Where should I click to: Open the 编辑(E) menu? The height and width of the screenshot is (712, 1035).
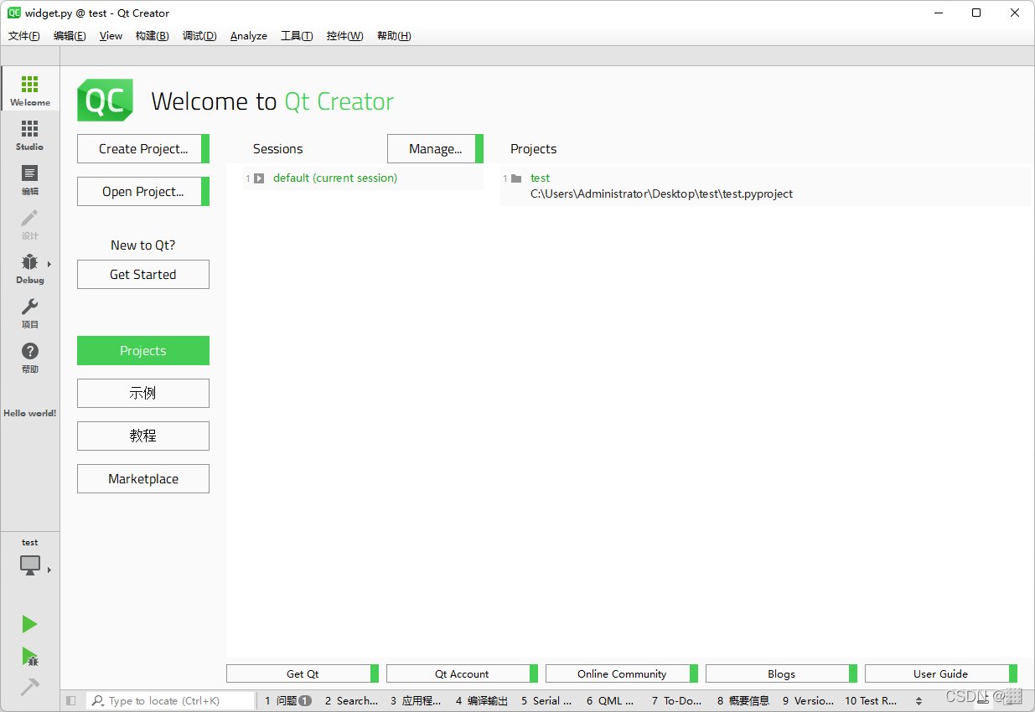click(70, 36)
